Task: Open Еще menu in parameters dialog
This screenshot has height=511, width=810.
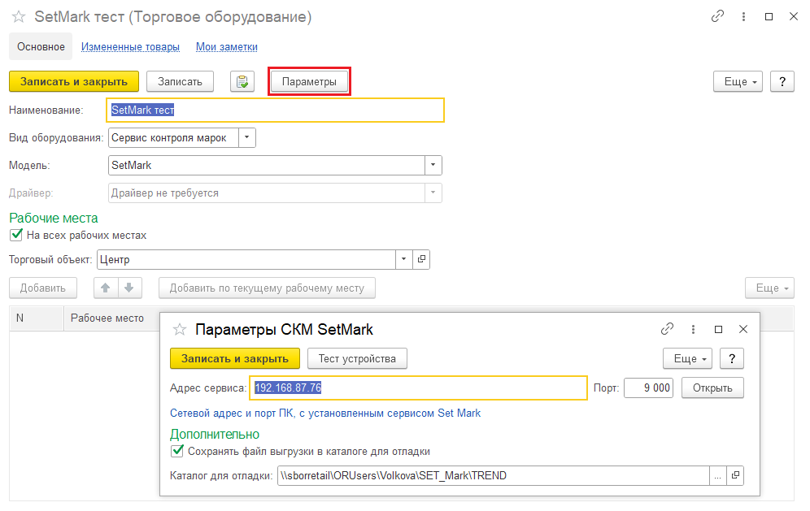Action: (x=687, y=358)
